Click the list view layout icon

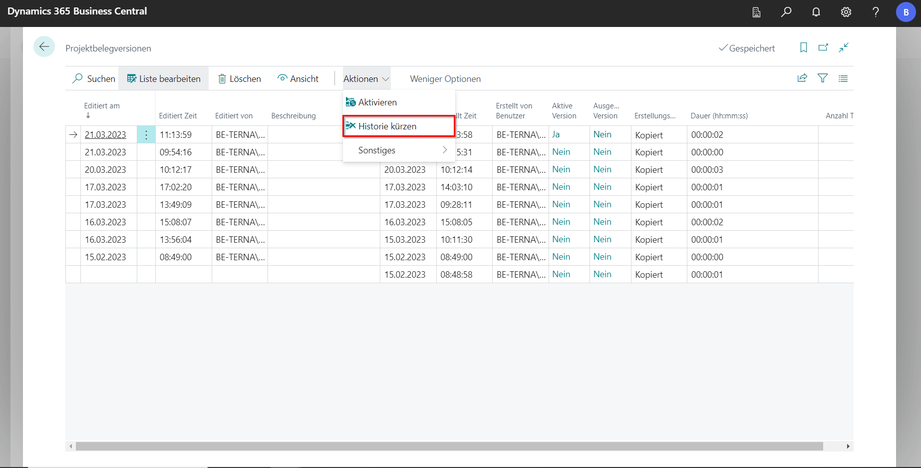pos(843,78)
